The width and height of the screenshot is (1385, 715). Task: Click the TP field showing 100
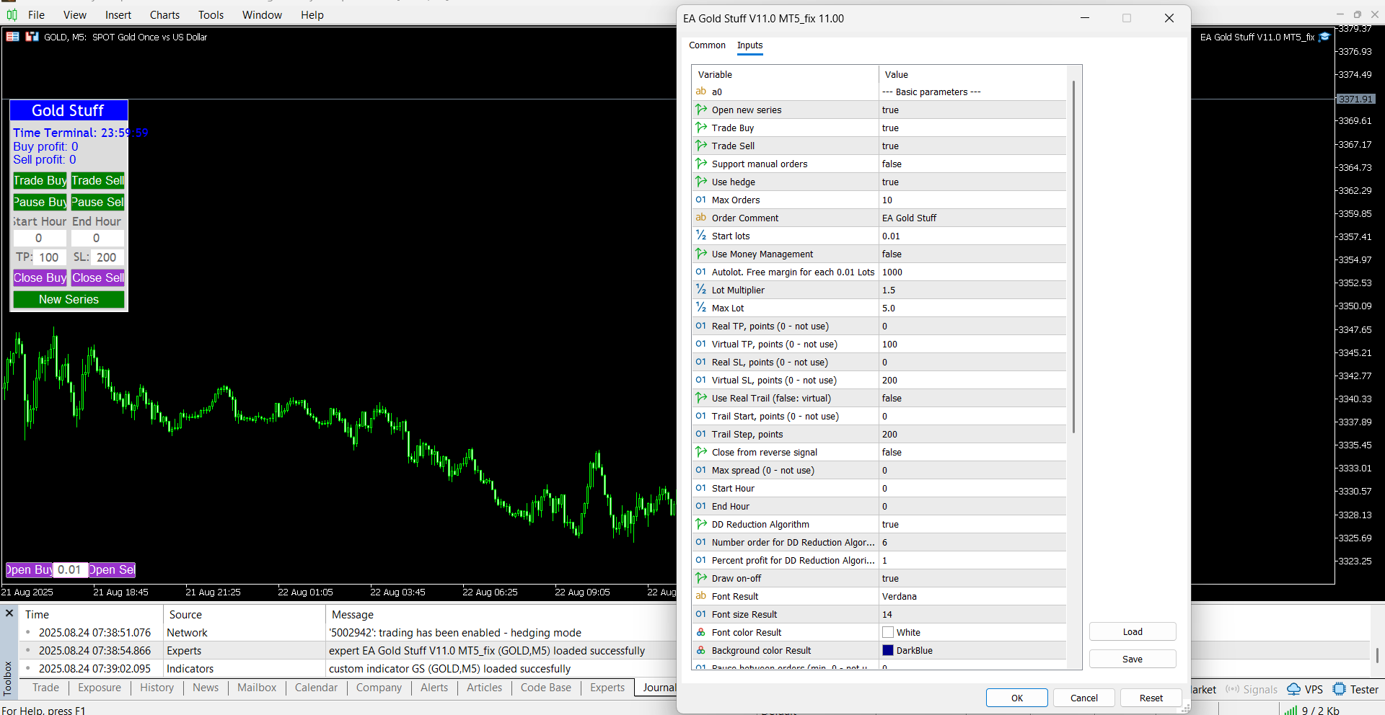[49, 257]
